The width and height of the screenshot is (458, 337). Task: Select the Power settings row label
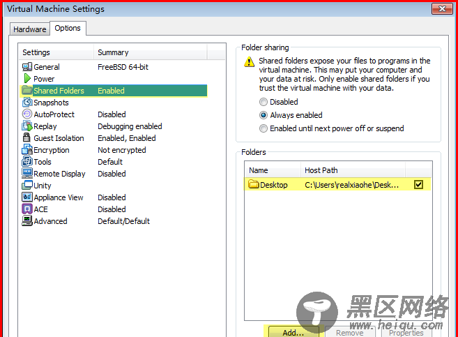point(44,79)
